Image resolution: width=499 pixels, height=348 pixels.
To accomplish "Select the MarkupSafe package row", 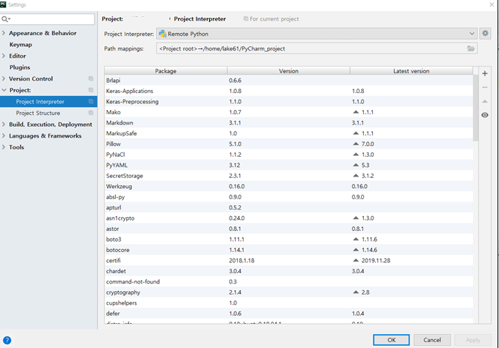I will click(x=288, y=133).
